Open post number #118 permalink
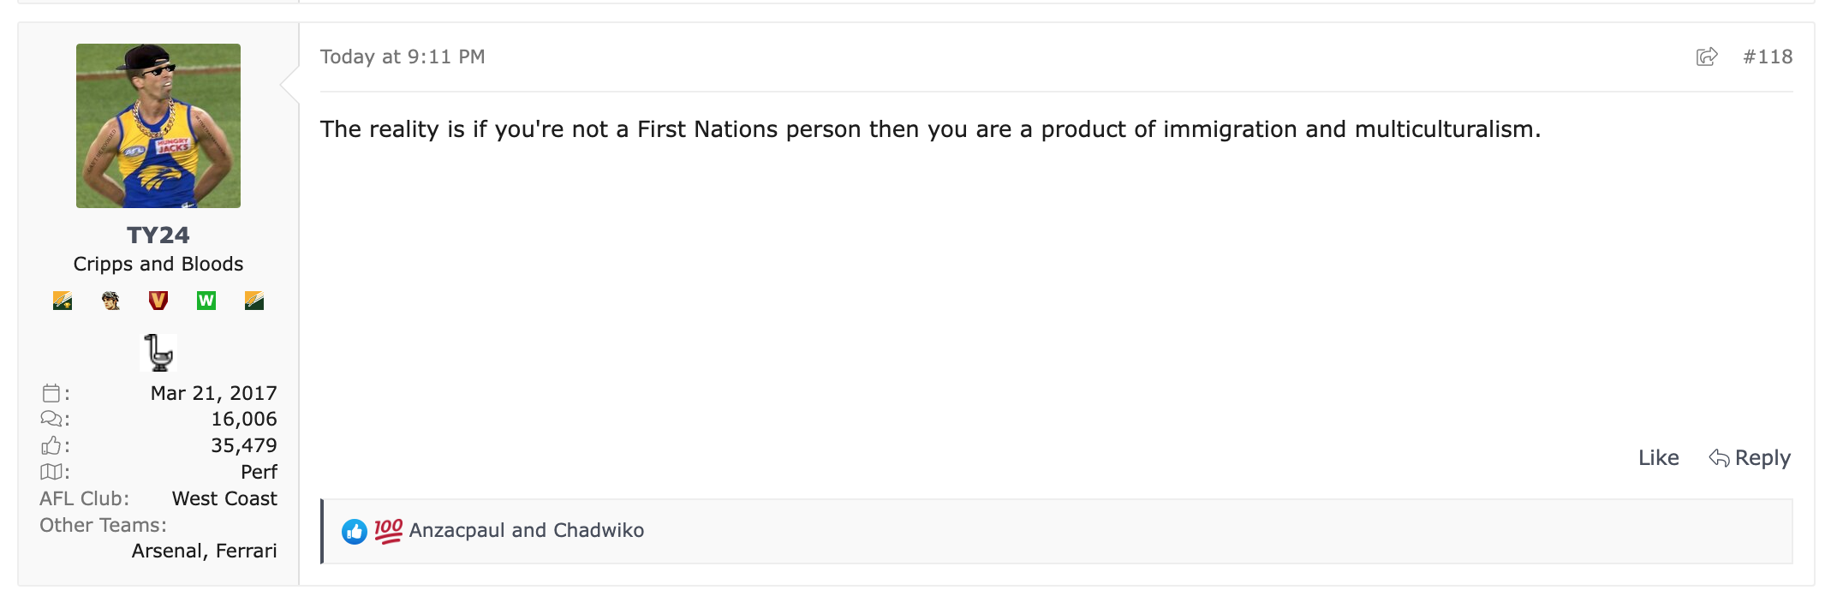The height and width of the screenshot is (596, 1831). point(1767,57)
